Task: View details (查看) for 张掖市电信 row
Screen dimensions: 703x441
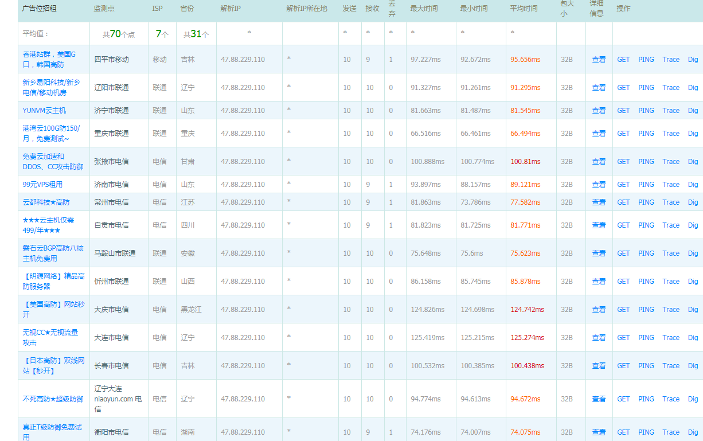Action: 599,162
